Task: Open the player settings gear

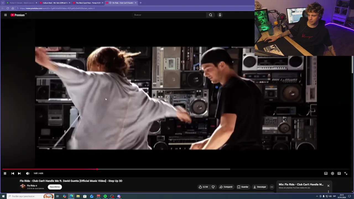Action: (332, 173)
